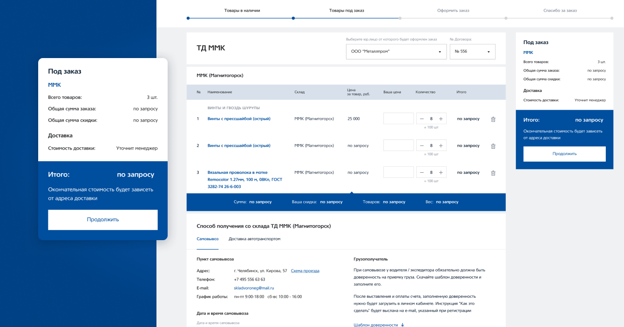Click Продолжить in the large left card

(x=103, y=220)
